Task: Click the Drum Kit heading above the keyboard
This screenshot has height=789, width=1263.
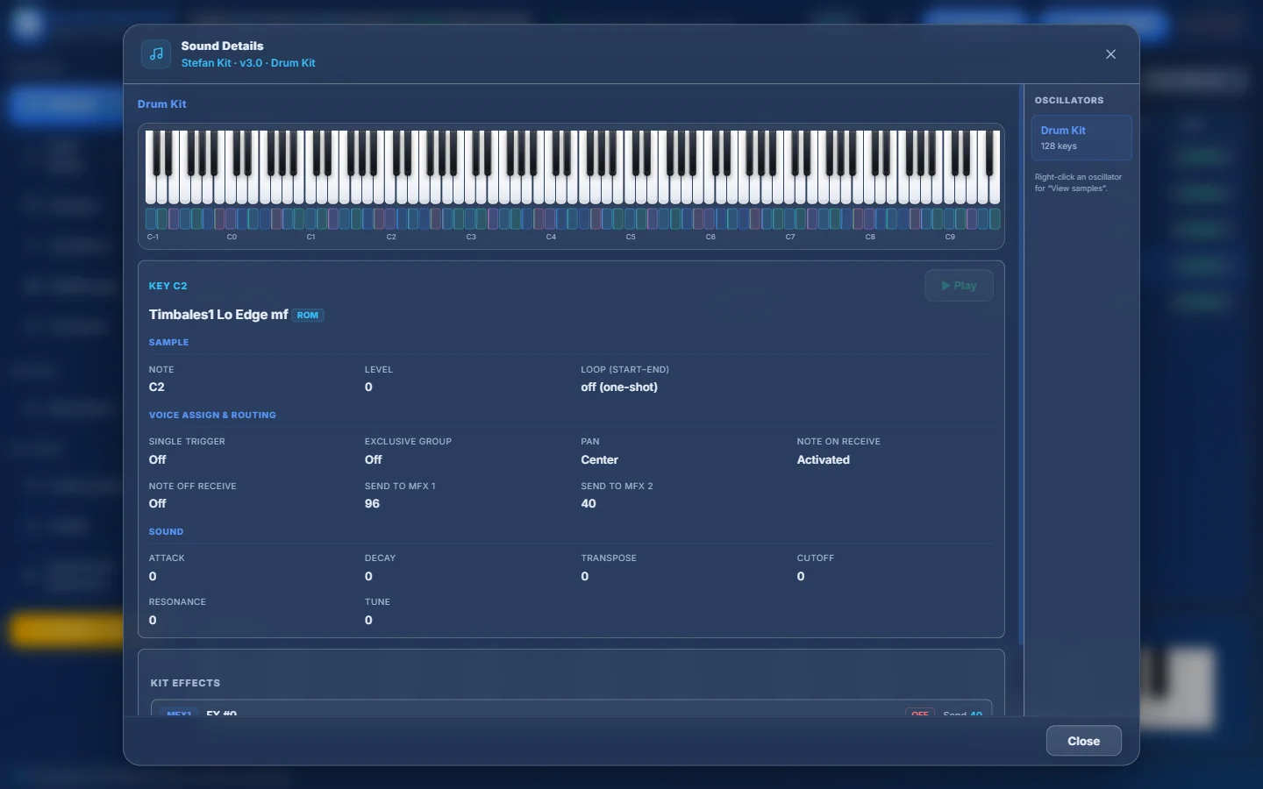Action: pos(162,103)
